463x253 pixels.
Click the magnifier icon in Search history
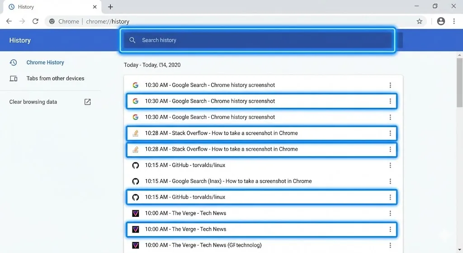click(132, 40)
